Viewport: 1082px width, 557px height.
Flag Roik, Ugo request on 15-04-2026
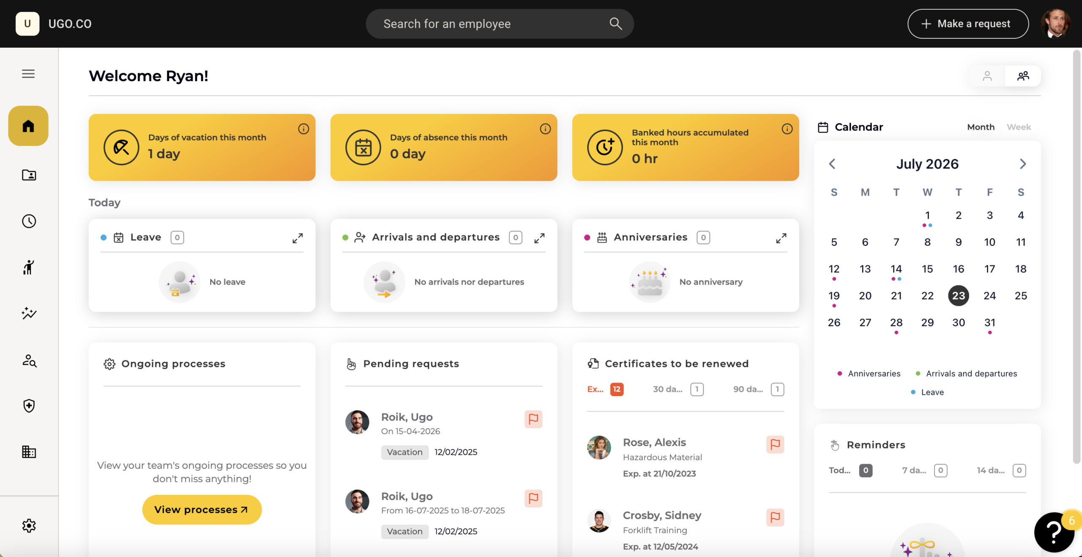(533, 419)
